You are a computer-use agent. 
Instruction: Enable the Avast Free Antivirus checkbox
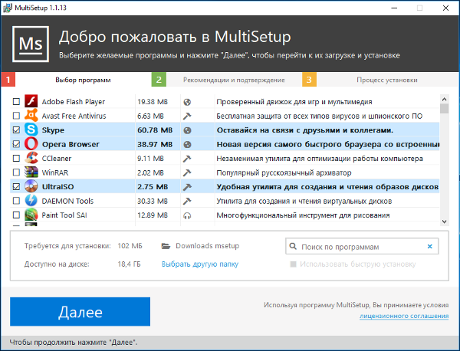16,116
